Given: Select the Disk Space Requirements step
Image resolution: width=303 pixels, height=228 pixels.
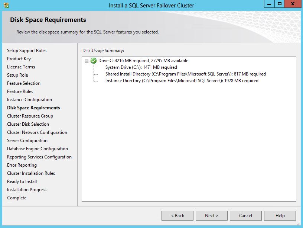Looking at the screenshot, I should tap(33, 108).
